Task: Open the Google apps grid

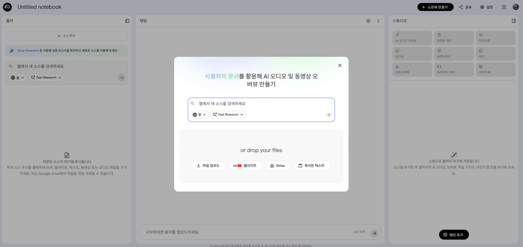Action: click(x=504, y=7)
